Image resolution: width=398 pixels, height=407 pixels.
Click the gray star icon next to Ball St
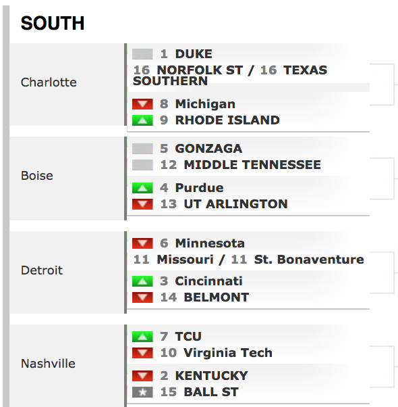(142, 392)
